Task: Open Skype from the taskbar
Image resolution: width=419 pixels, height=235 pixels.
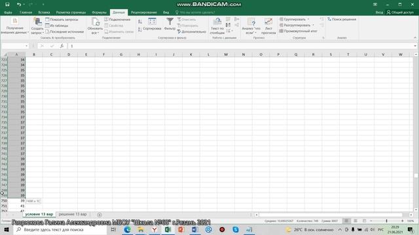Action: pyautogui.click(x=236, y=229)
